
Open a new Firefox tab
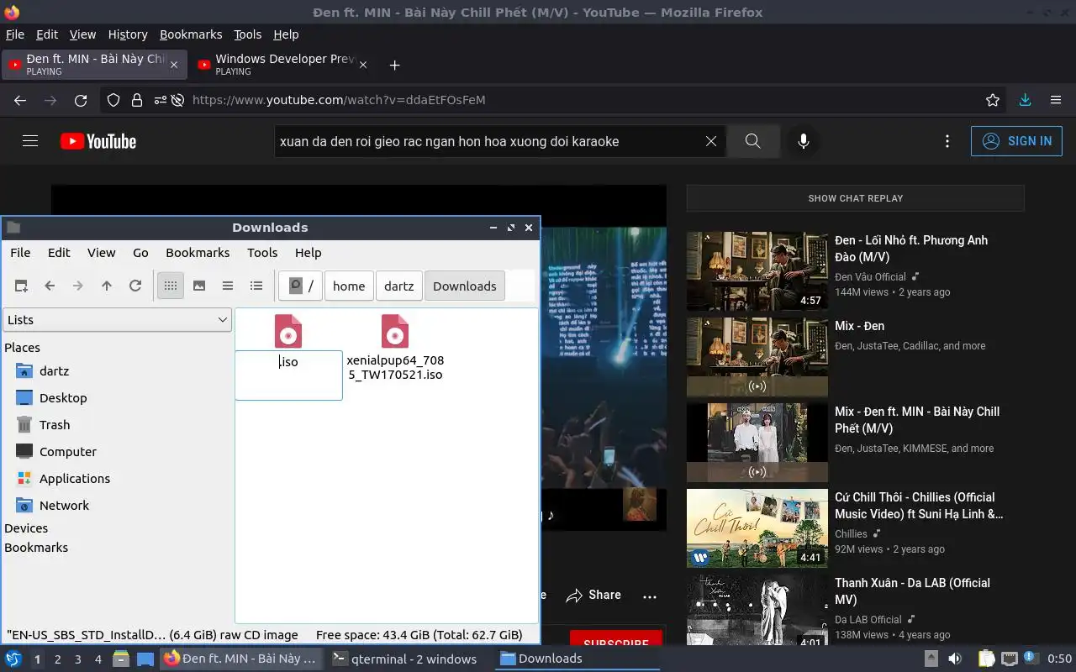click(x=395, y=65)
